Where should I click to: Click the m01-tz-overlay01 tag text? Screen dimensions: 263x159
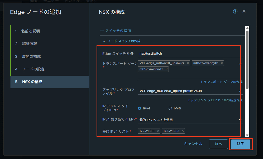click(206, 63)
